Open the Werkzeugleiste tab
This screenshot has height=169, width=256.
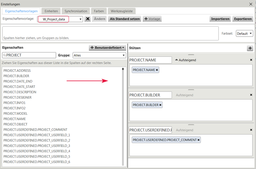121,11
